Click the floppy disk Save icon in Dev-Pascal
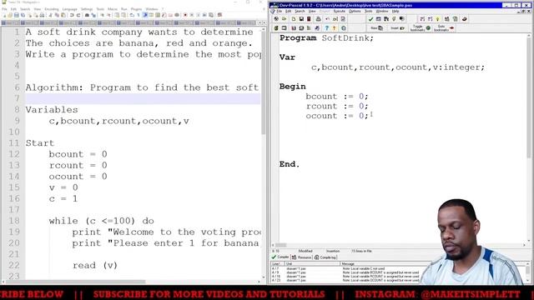 pos(301,19)
